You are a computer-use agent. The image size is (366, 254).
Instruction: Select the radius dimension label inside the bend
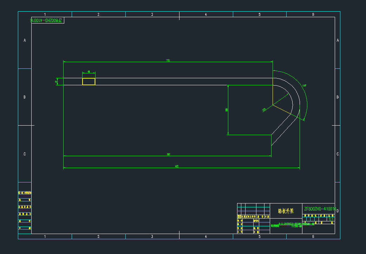[264, 110]
